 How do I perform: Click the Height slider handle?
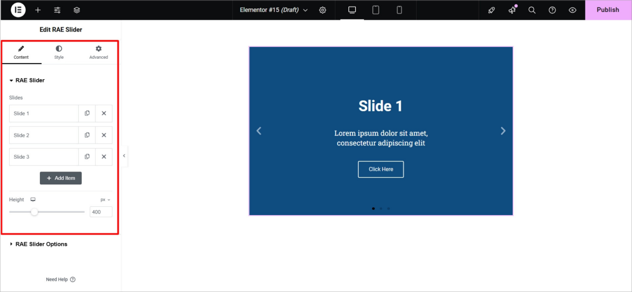(x=34, y=212)
